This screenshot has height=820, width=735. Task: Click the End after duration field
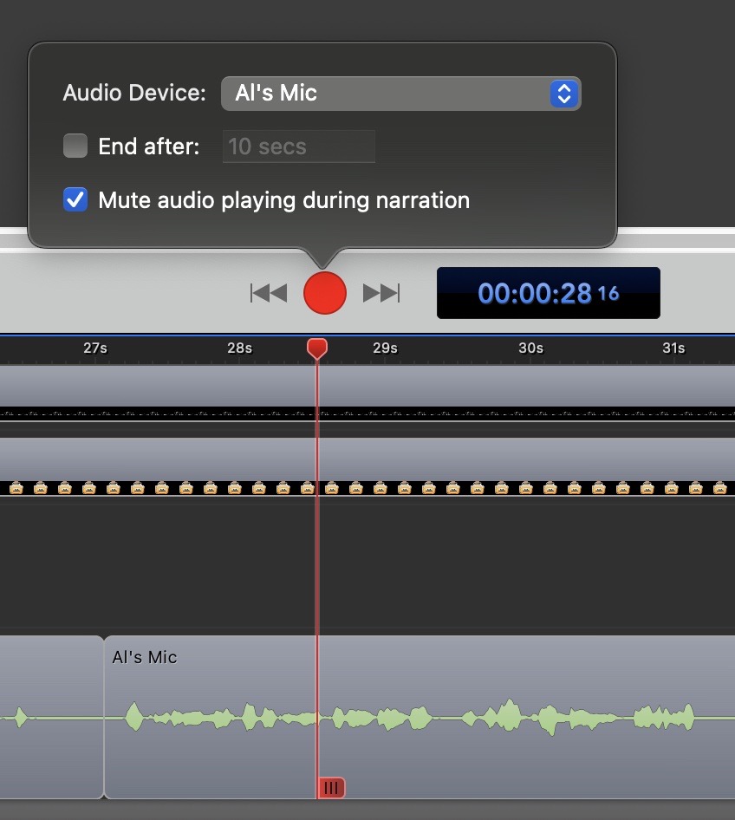[x=298, y=146]
